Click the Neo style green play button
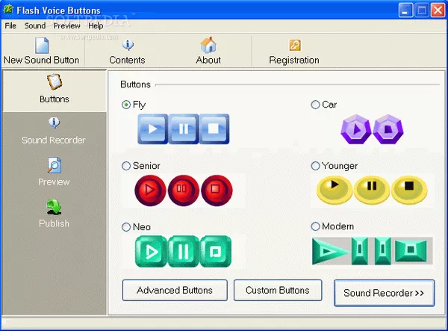This screenshot has width=448, height=331. pyautogui.click(x=151, y=252)
